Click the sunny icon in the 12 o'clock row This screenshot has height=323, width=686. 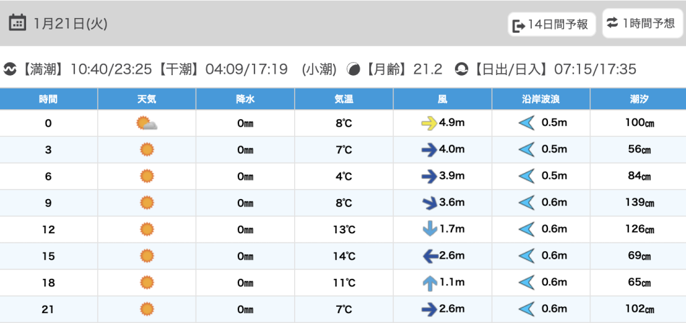click(x=147, y=229)
